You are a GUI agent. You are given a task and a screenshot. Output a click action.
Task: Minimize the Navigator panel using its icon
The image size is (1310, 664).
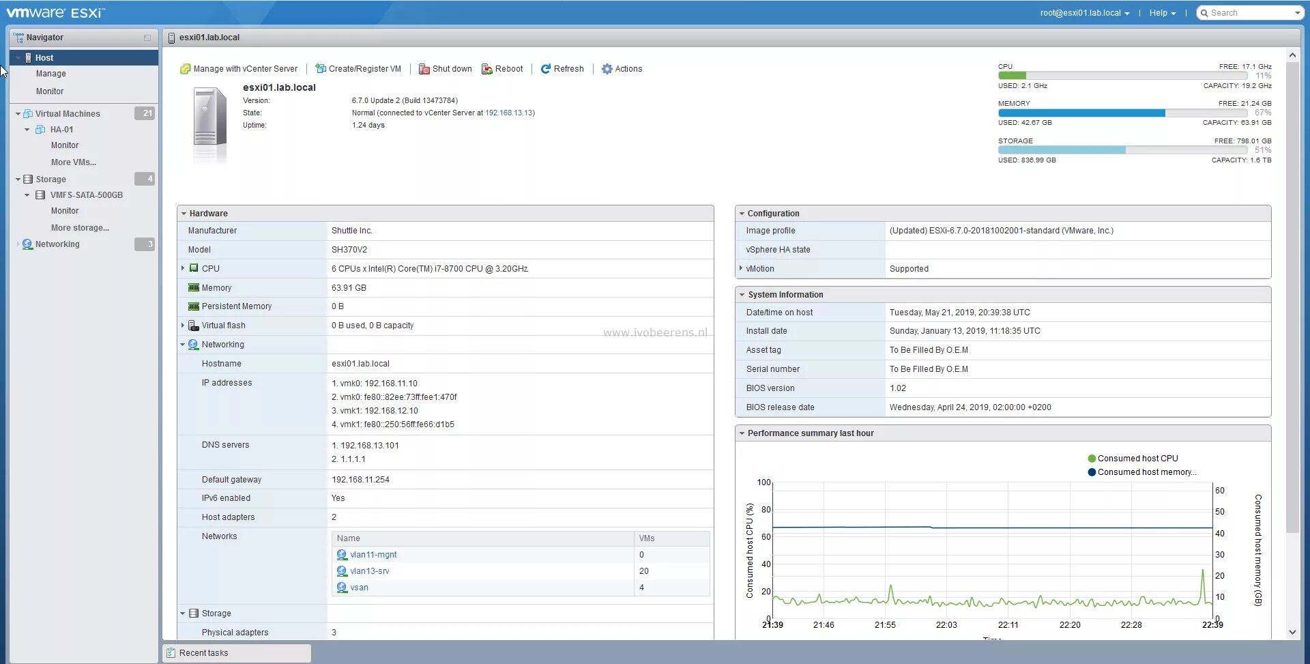coord(147,38)
